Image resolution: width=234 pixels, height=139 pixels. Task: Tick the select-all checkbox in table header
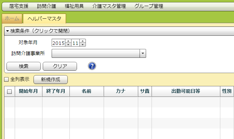(9, 91)
